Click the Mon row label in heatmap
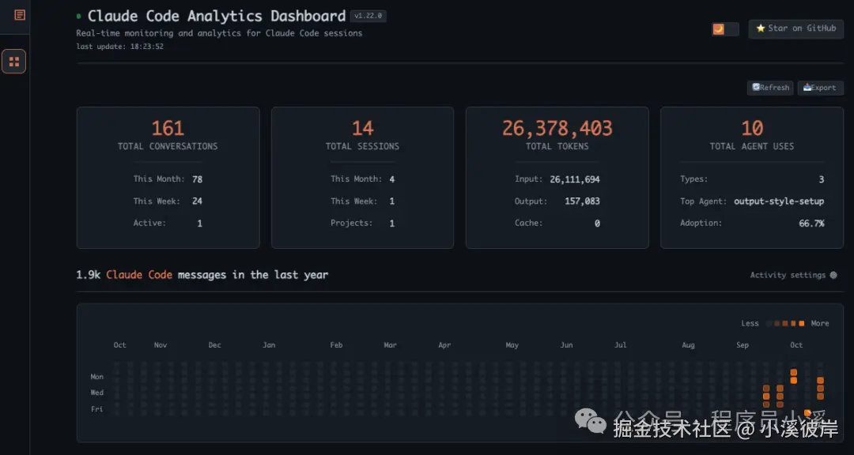This screenshot has height=455, width=854. [x=97, y=377]
